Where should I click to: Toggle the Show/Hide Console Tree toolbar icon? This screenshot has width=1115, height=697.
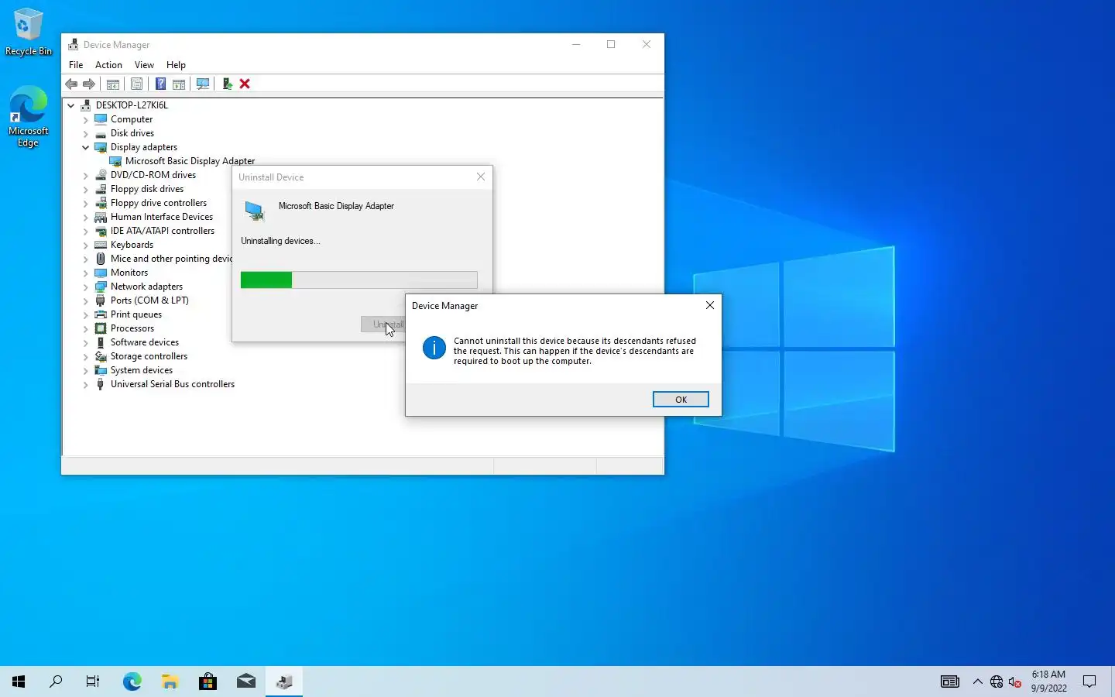click(113, 84)
